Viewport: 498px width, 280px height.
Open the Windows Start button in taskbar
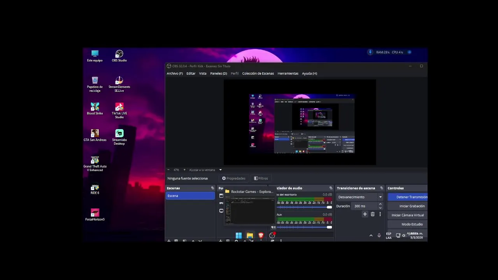[x=238, y=235]
